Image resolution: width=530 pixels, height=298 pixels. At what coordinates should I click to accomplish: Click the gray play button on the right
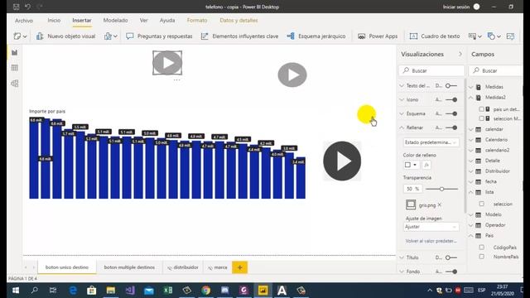pos(292,74)
